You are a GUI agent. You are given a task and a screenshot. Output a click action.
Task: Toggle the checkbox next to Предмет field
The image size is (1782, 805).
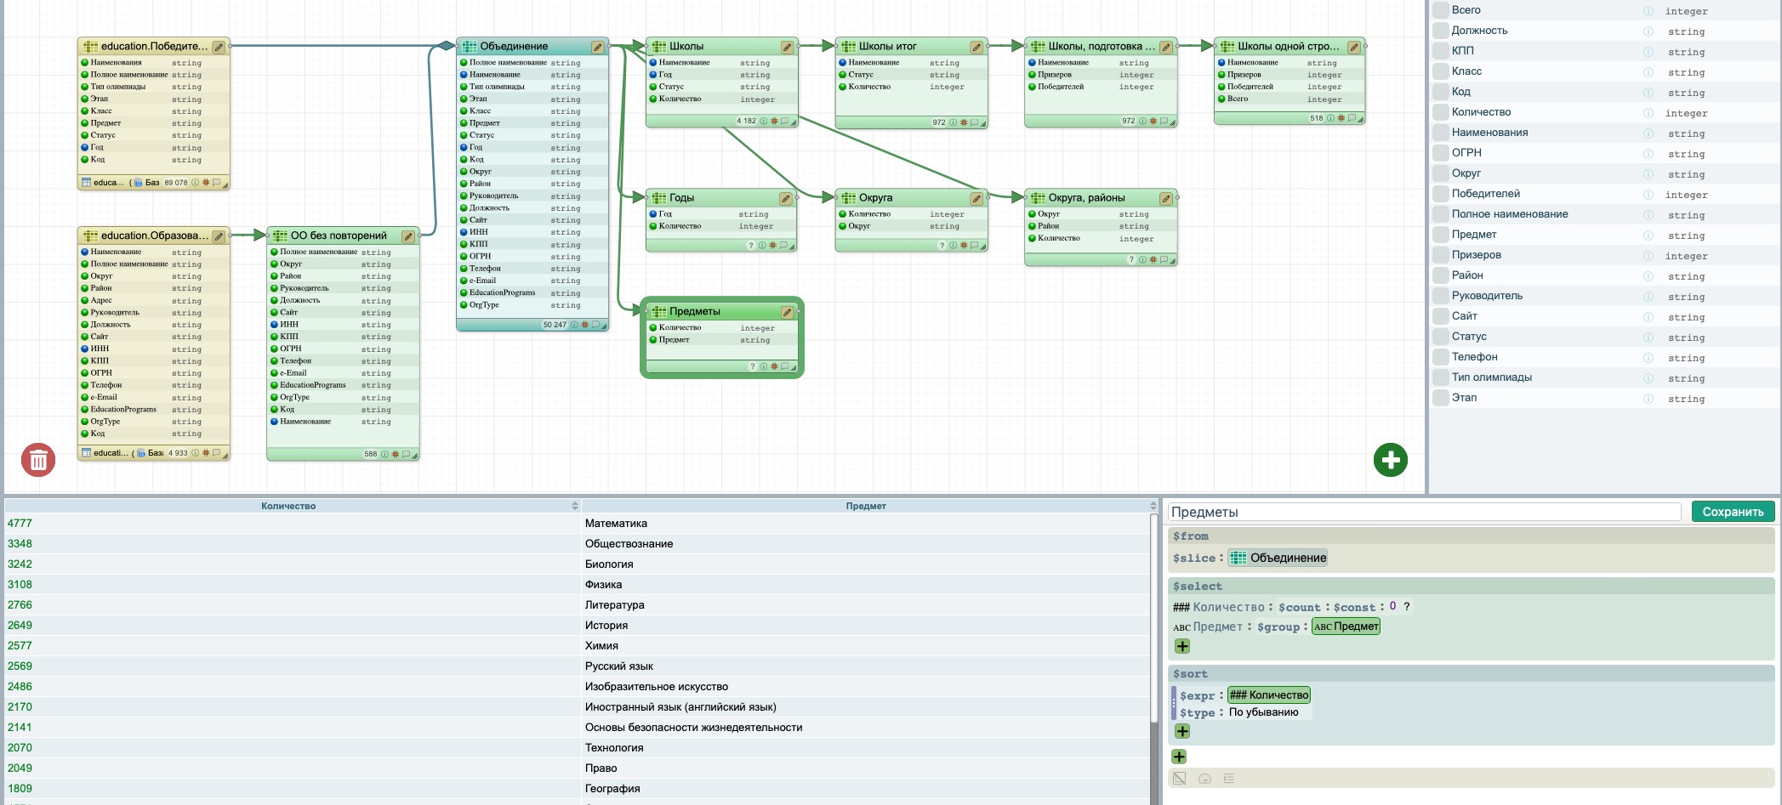tap(1440, 235)
